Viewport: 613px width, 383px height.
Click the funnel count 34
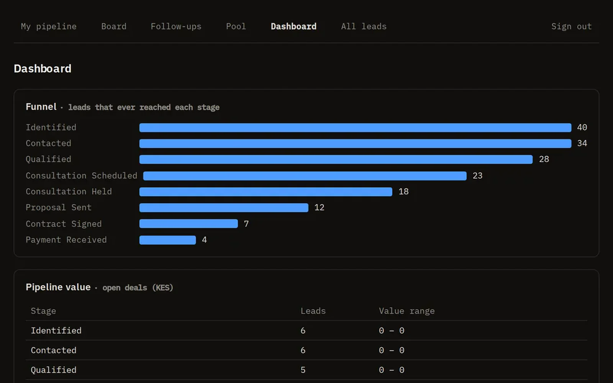pos(582,143)
